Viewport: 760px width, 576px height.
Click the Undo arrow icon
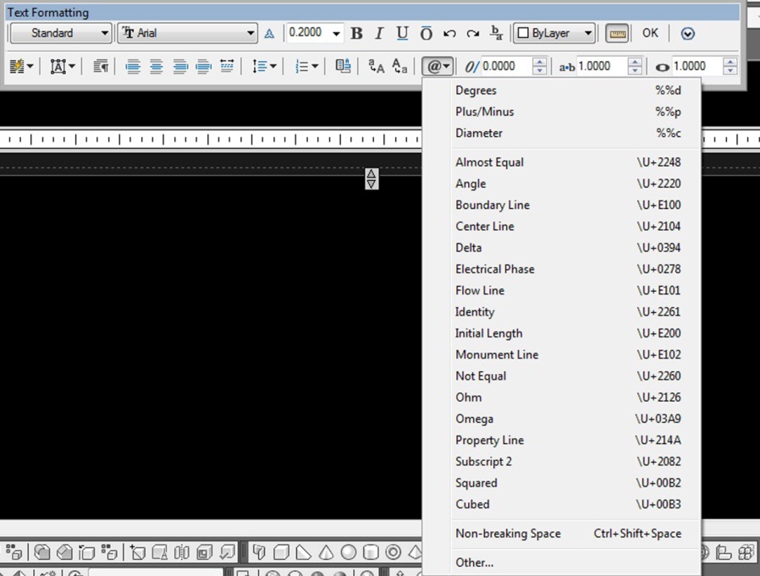449,33
